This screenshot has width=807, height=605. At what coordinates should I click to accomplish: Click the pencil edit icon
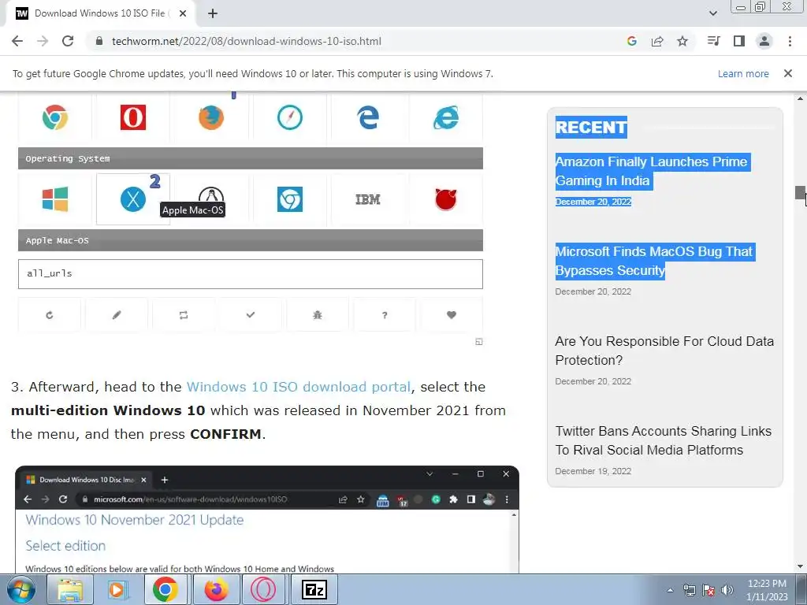117,315
